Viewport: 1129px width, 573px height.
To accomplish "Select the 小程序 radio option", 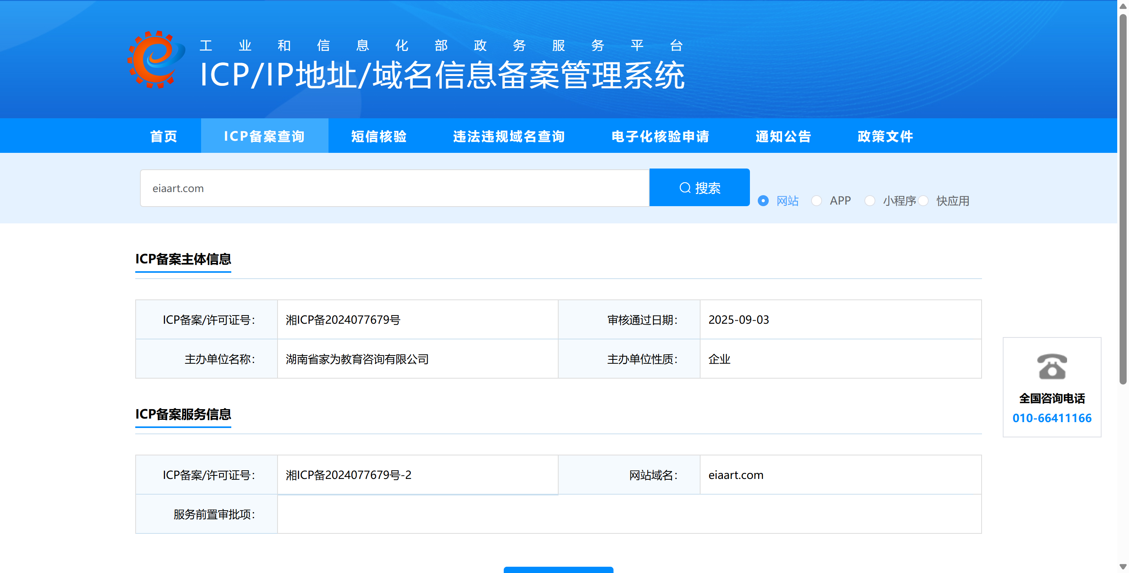I will pos(869,201).
